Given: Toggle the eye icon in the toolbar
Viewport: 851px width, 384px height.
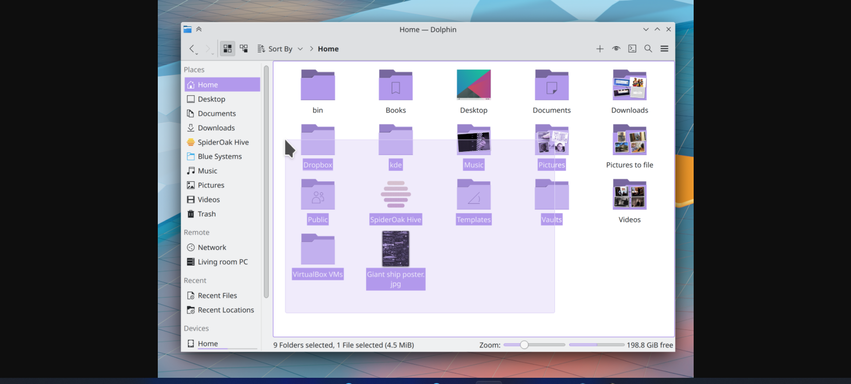Looking at the screenshot, I should 616,49.
